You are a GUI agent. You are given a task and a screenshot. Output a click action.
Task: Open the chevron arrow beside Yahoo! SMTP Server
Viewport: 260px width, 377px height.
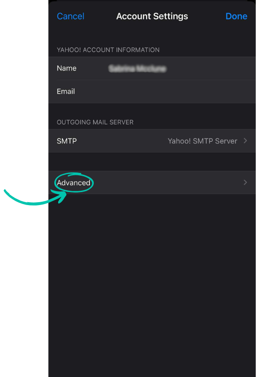[x=245, y=141]
